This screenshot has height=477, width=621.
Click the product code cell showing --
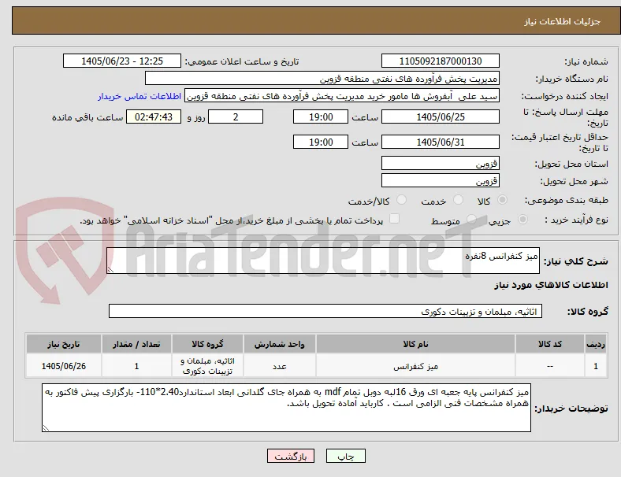pos(550,366)
